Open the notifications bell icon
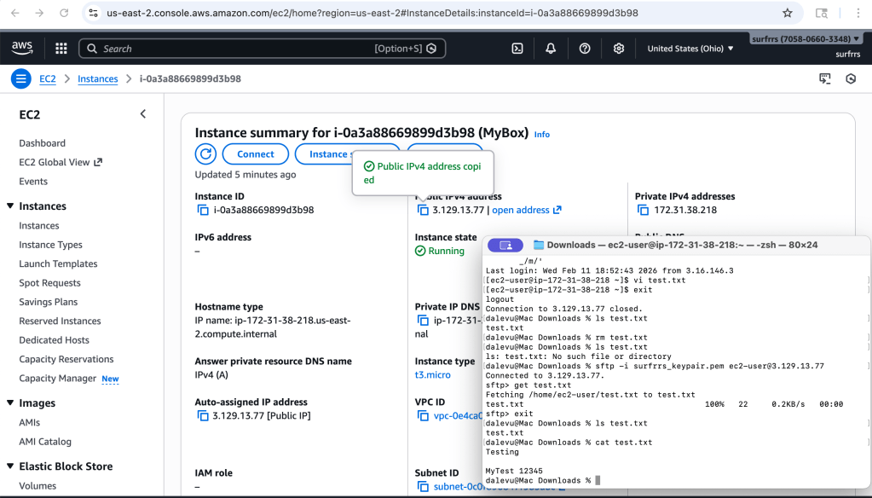 pyautogui.click(x=550, y=49)
